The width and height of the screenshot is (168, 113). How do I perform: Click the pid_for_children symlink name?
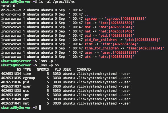(101, 40)
